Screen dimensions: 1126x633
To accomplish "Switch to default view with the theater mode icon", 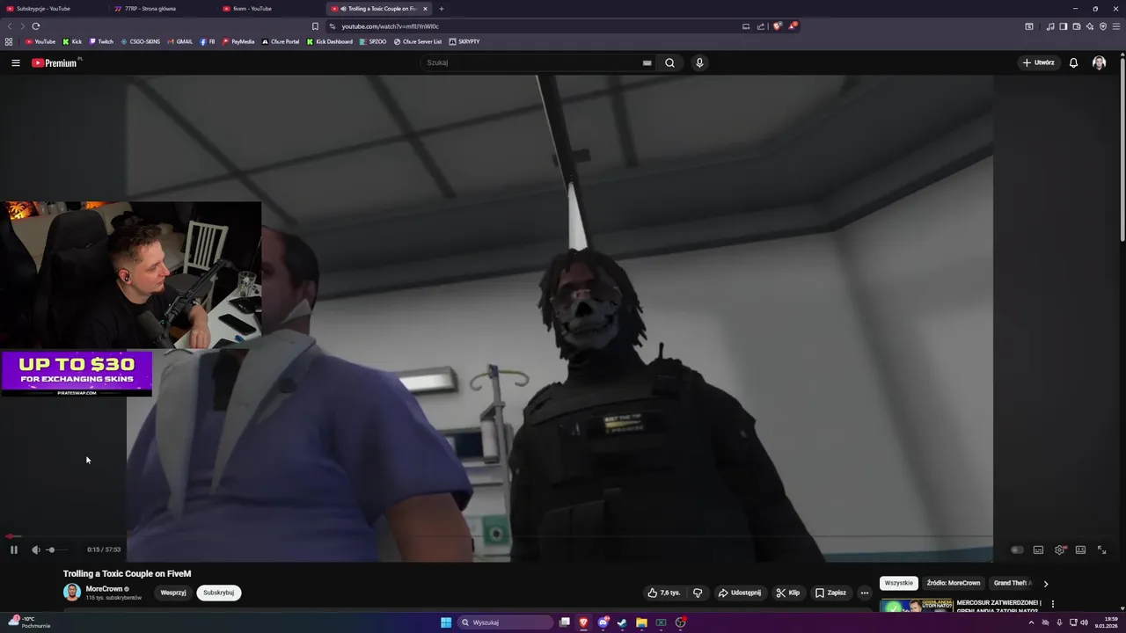I will click(x=1080, y=549).
